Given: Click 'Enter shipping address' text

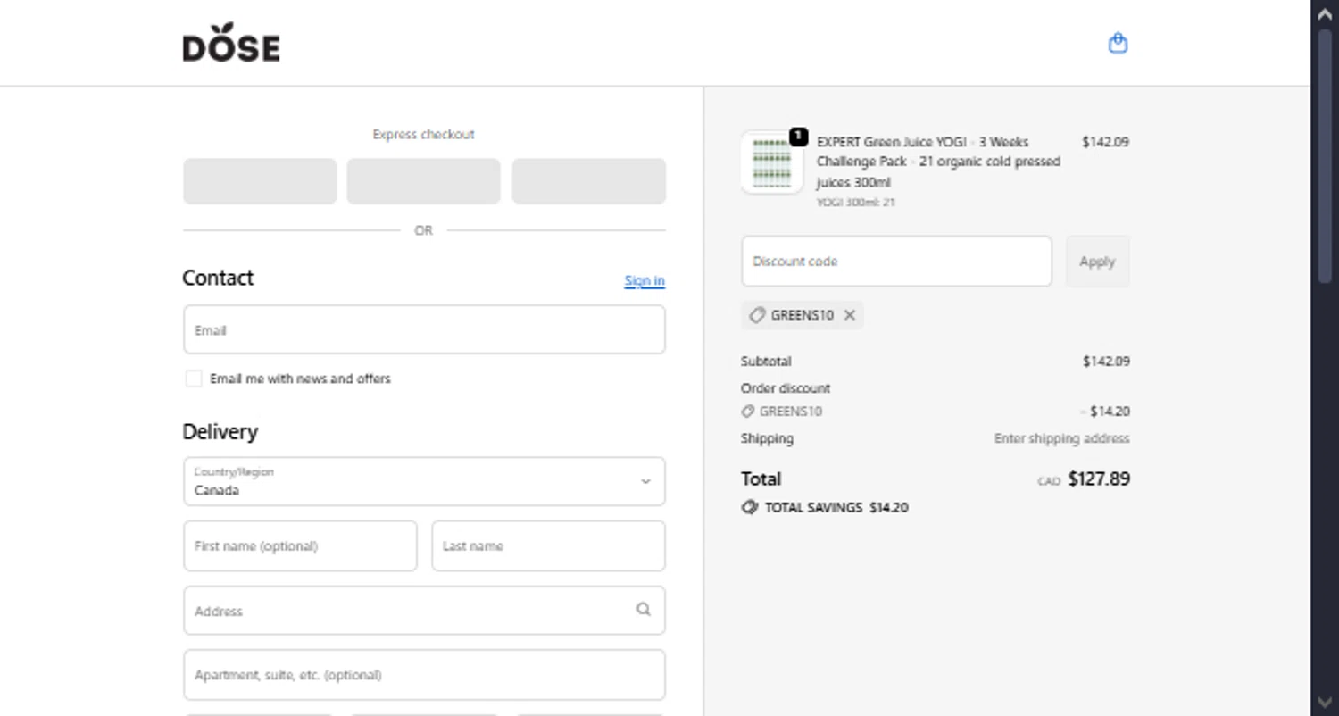Looking at the screenshot, I should [x=1061, y=438].
